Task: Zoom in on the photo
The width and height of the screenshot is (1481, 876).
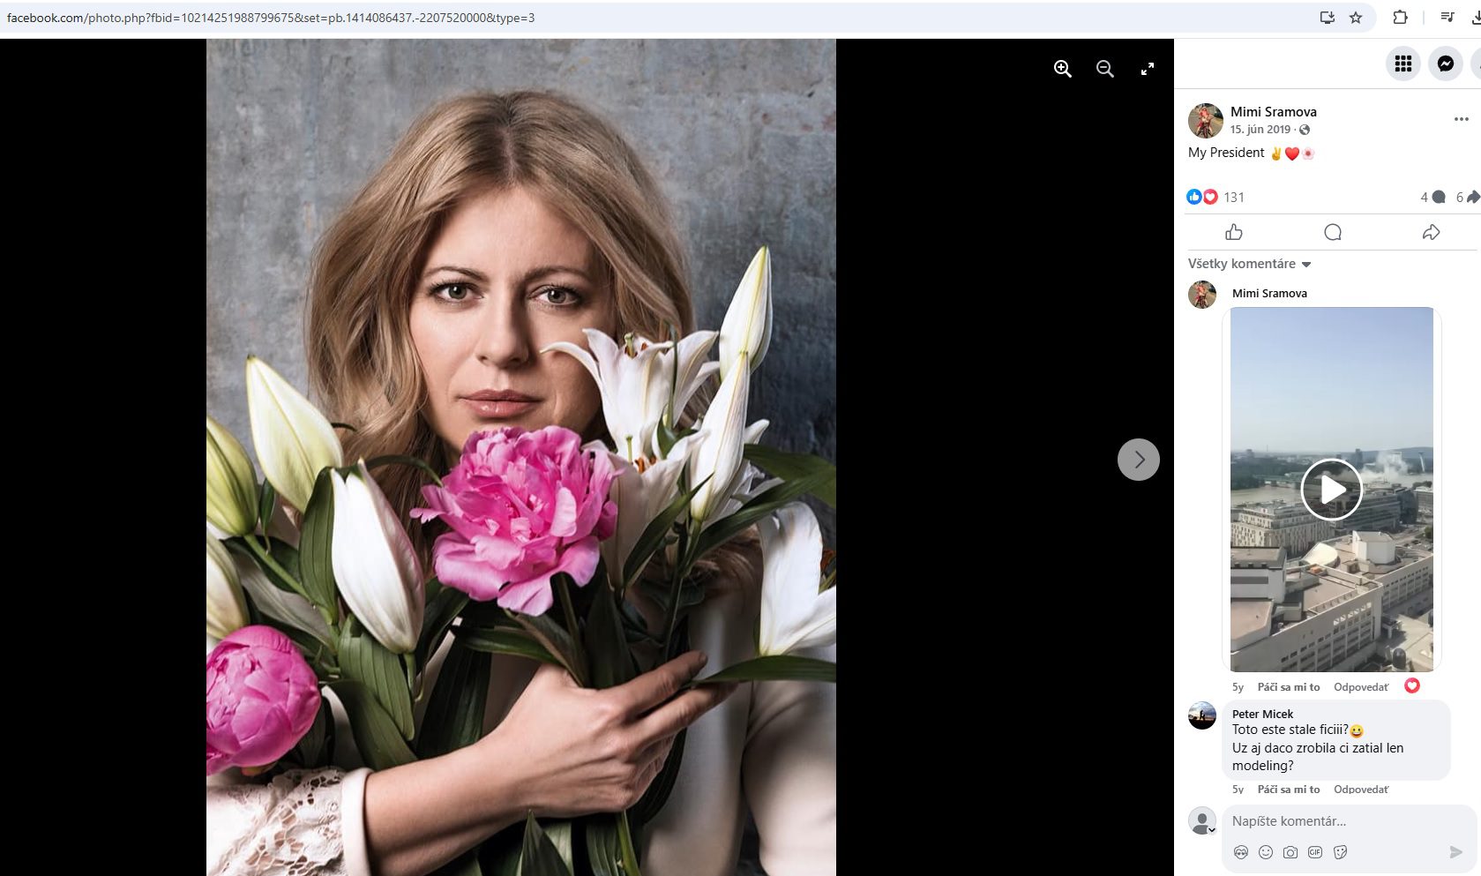Action: pos(1062,69)
